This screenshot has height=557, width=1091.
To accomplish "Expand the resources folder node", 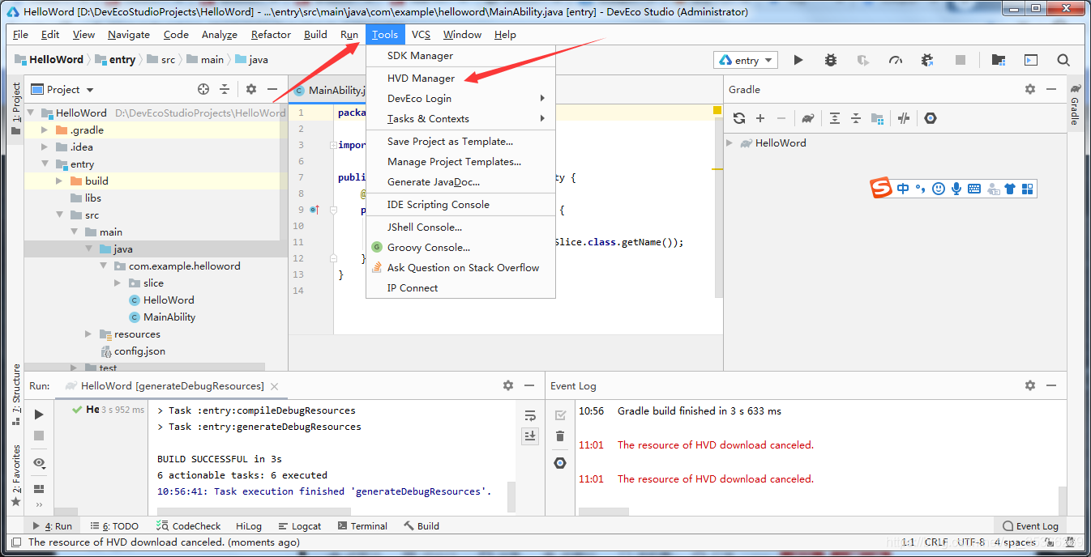I will pos(88,334).
